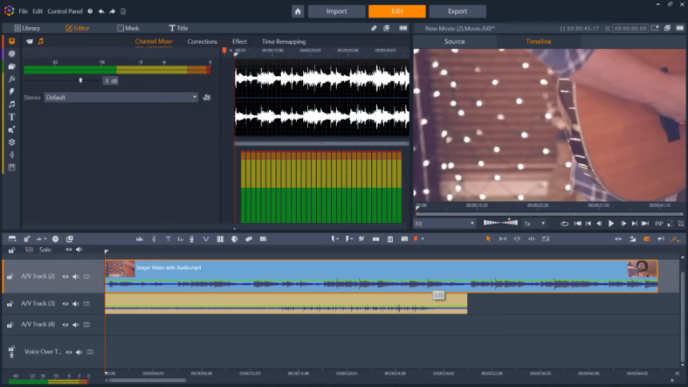Open the Effects fx panel in sidebar
Image resolution: width=688 pixels, height=387 pixels.
pyautogui.click(x=12, y=79)
